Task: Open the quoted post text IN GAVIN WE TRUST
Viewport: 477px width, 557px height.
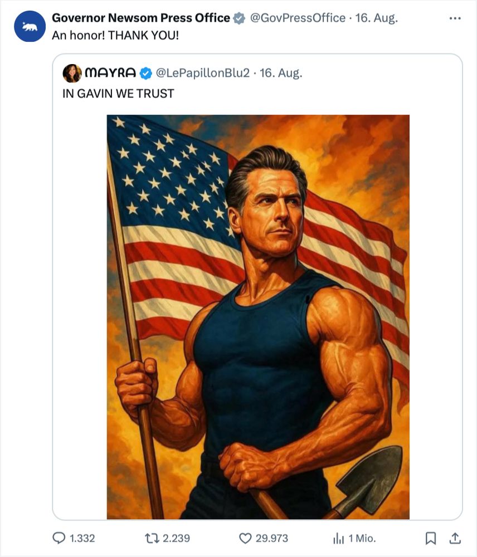Action: (118, 93)
